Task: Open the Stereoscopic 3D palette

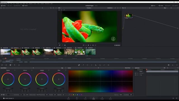Action: pos(108,65)
